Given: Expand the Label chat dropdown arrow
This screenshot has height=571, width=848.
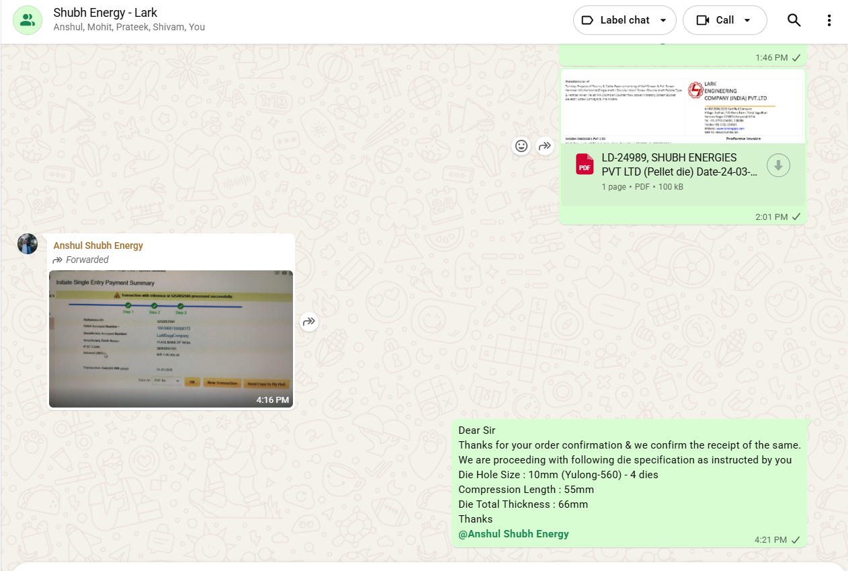Looking at the screenshot, I should coord(663,20).
